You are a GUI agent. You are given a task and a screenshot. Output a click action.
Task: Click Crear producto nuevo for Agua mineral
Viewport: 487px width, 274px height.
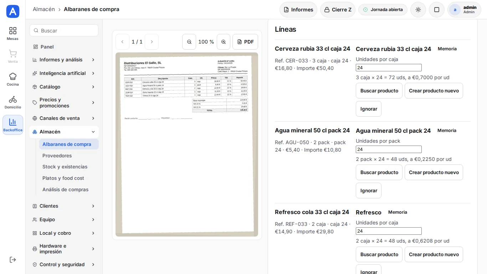pos(434,172)
